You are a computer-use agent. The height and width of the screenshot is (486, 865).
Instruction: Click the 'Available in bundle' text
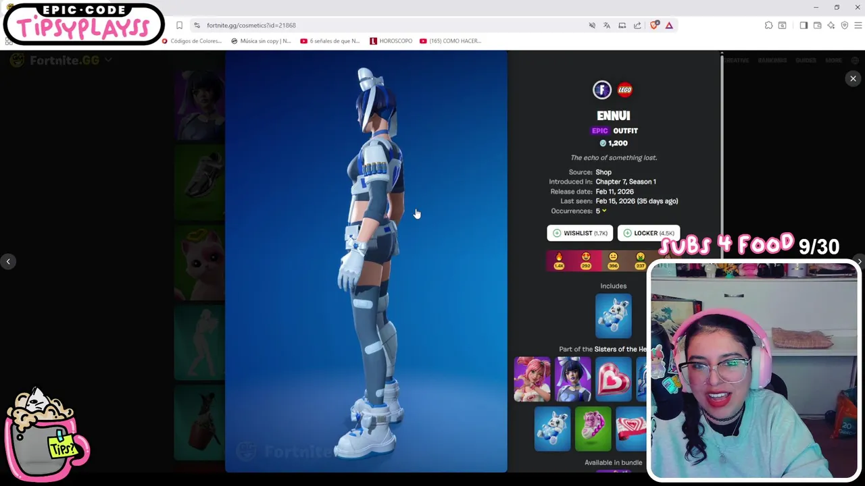pyautogui.click(x=614, y=462)
